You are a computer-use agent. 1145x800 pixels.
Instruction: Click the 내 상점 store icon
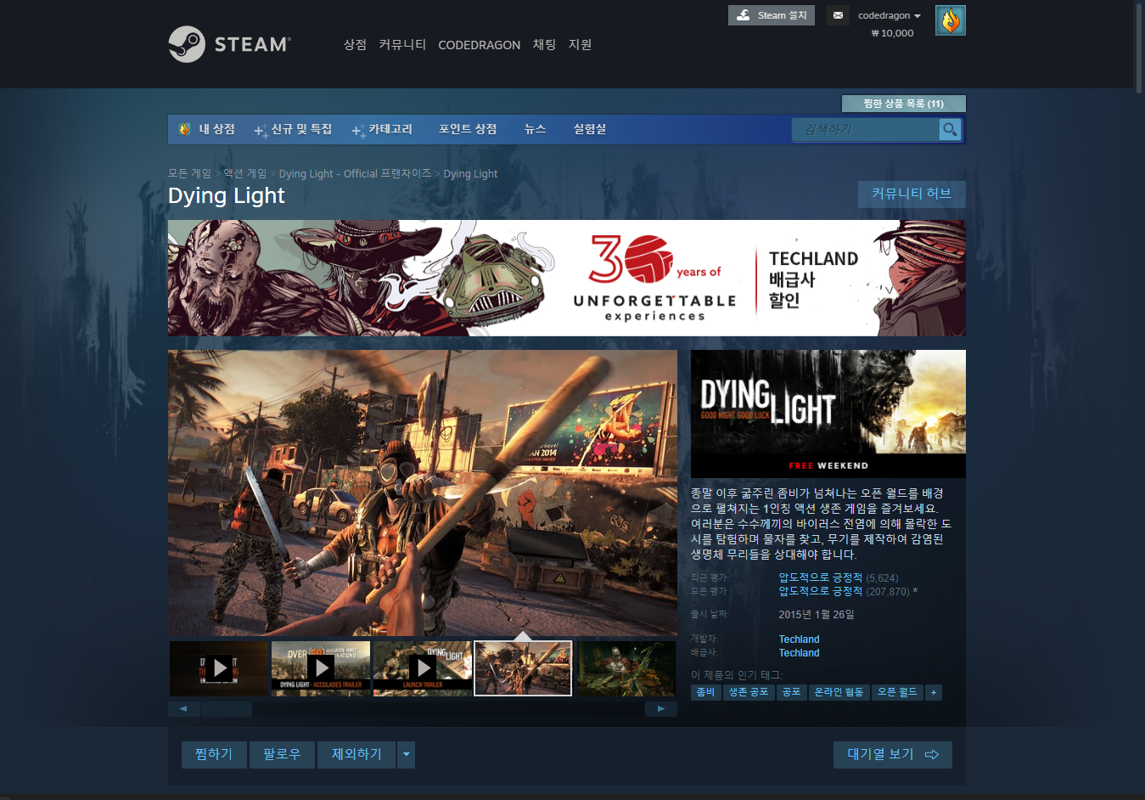(184, 129)
